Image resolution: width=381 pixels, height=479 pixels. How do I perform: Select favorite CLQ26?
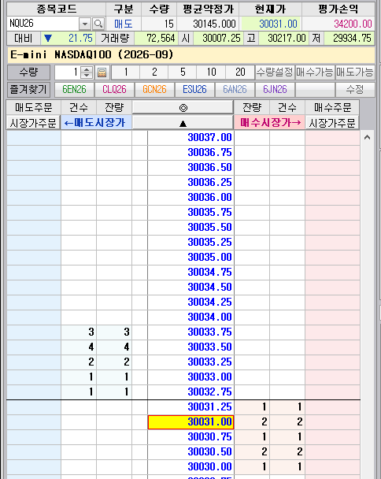click(x=114, y=90)
